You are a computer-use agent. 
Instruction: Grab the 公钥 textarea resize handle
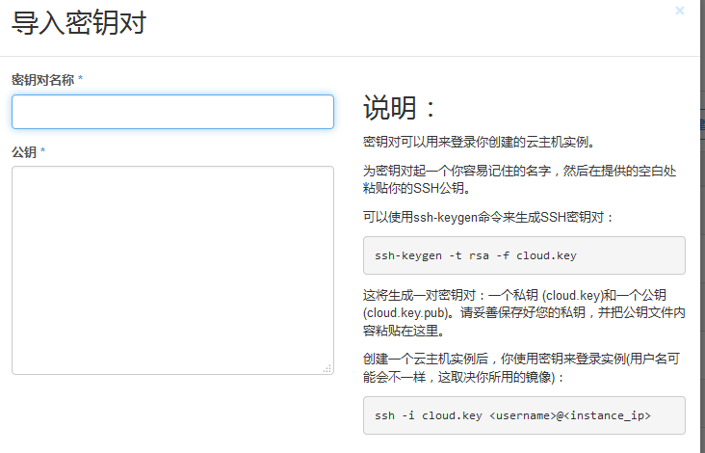327,368
